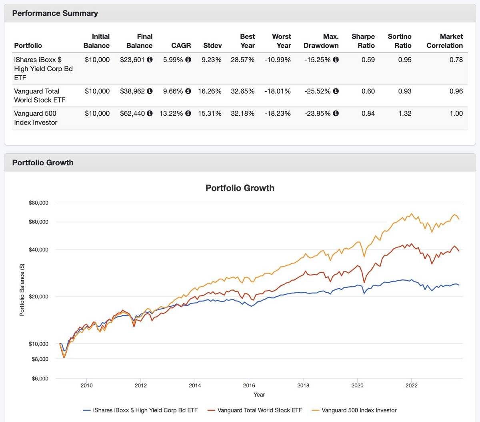This screenshot has width=480, height=422.
Task: Click the $80,000 y-axis label
Action: click(x=38, y=203)
